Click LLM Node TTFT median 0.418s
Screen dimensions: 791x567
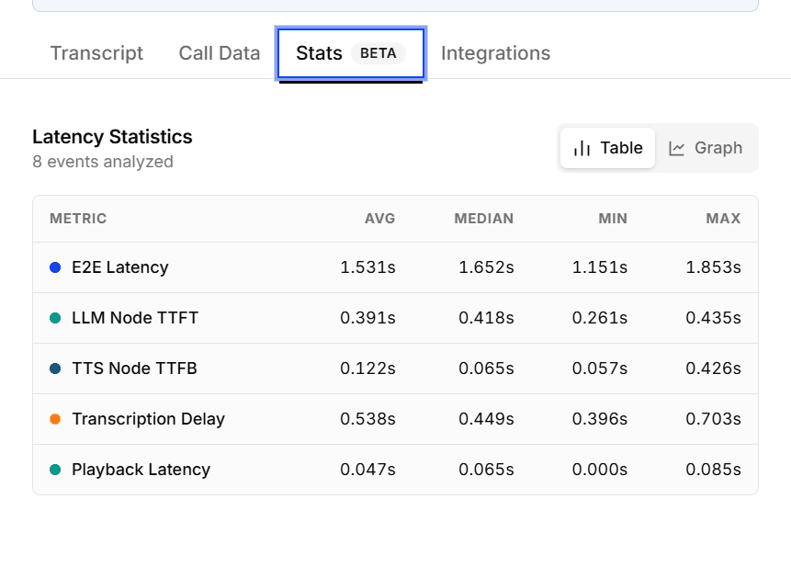click(486, 318)
